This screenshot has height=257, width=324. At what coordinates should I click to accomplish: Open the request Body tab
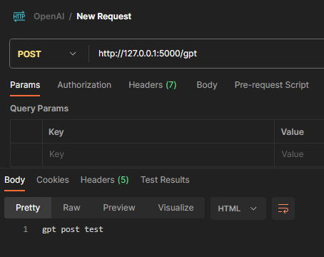click(207, 85)
